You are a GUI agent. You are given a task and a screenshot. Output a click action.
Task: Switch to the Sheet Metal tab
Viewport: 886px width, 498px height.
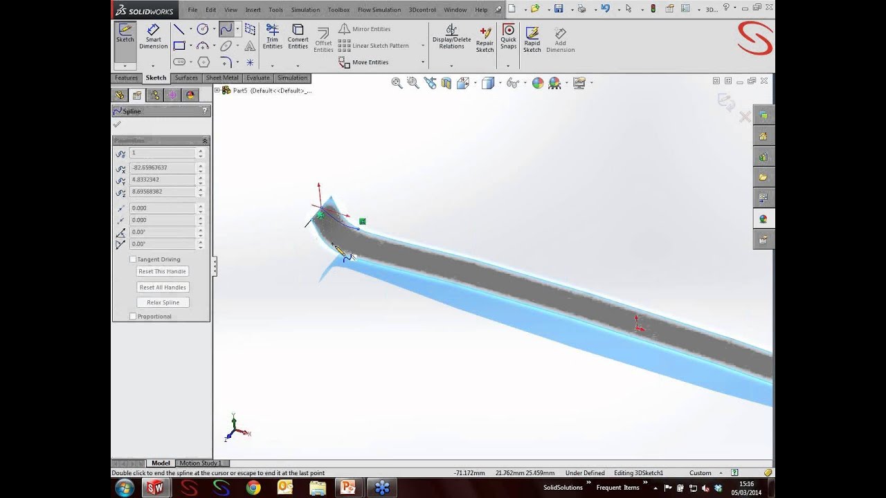click(x=222, y=78)
